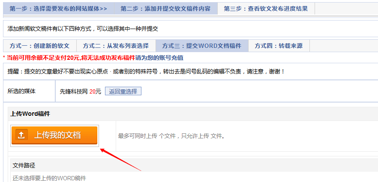This screenshot has height=182, width=378.
Task: Switch to 第一步:选择需要发布的网站媒体 tab
Action: [58, 9]
